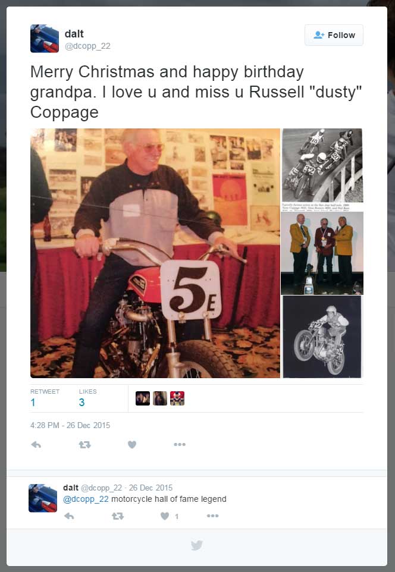
Task: Reply to the main tweet
Action: (x=36, y=444)
